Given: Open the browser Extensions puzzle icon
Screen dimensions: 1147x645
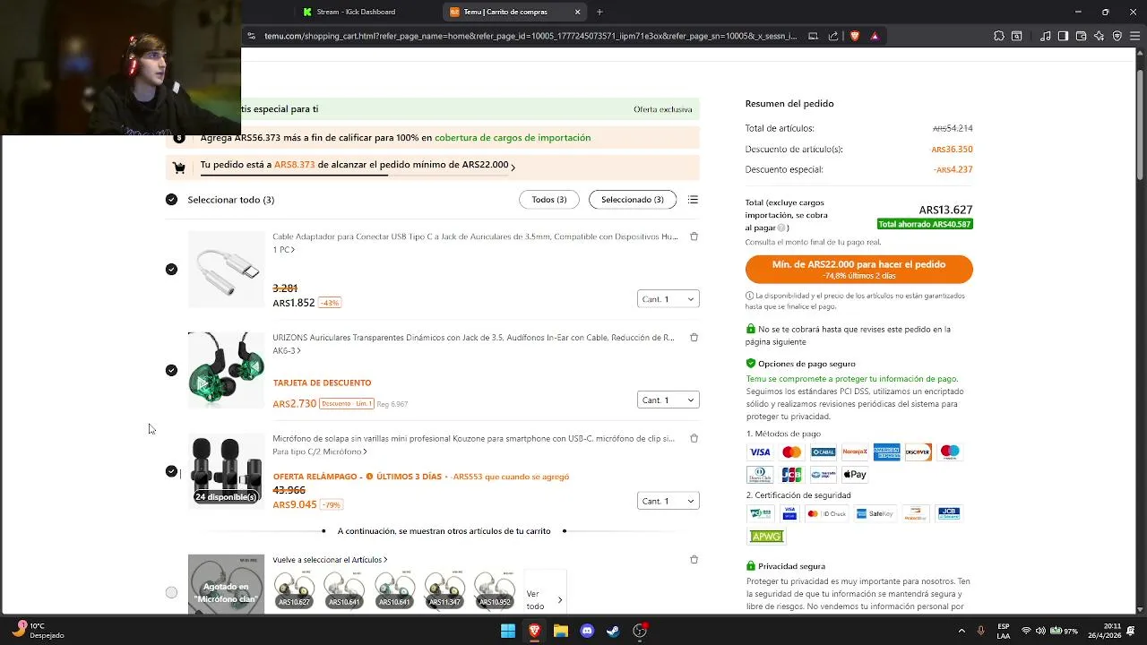Looking at the screenshot, I should [999, 36].
